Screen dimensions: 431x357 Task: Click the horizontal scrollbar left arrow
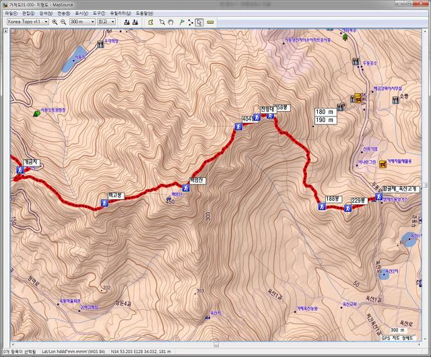(x=12, y=345)
